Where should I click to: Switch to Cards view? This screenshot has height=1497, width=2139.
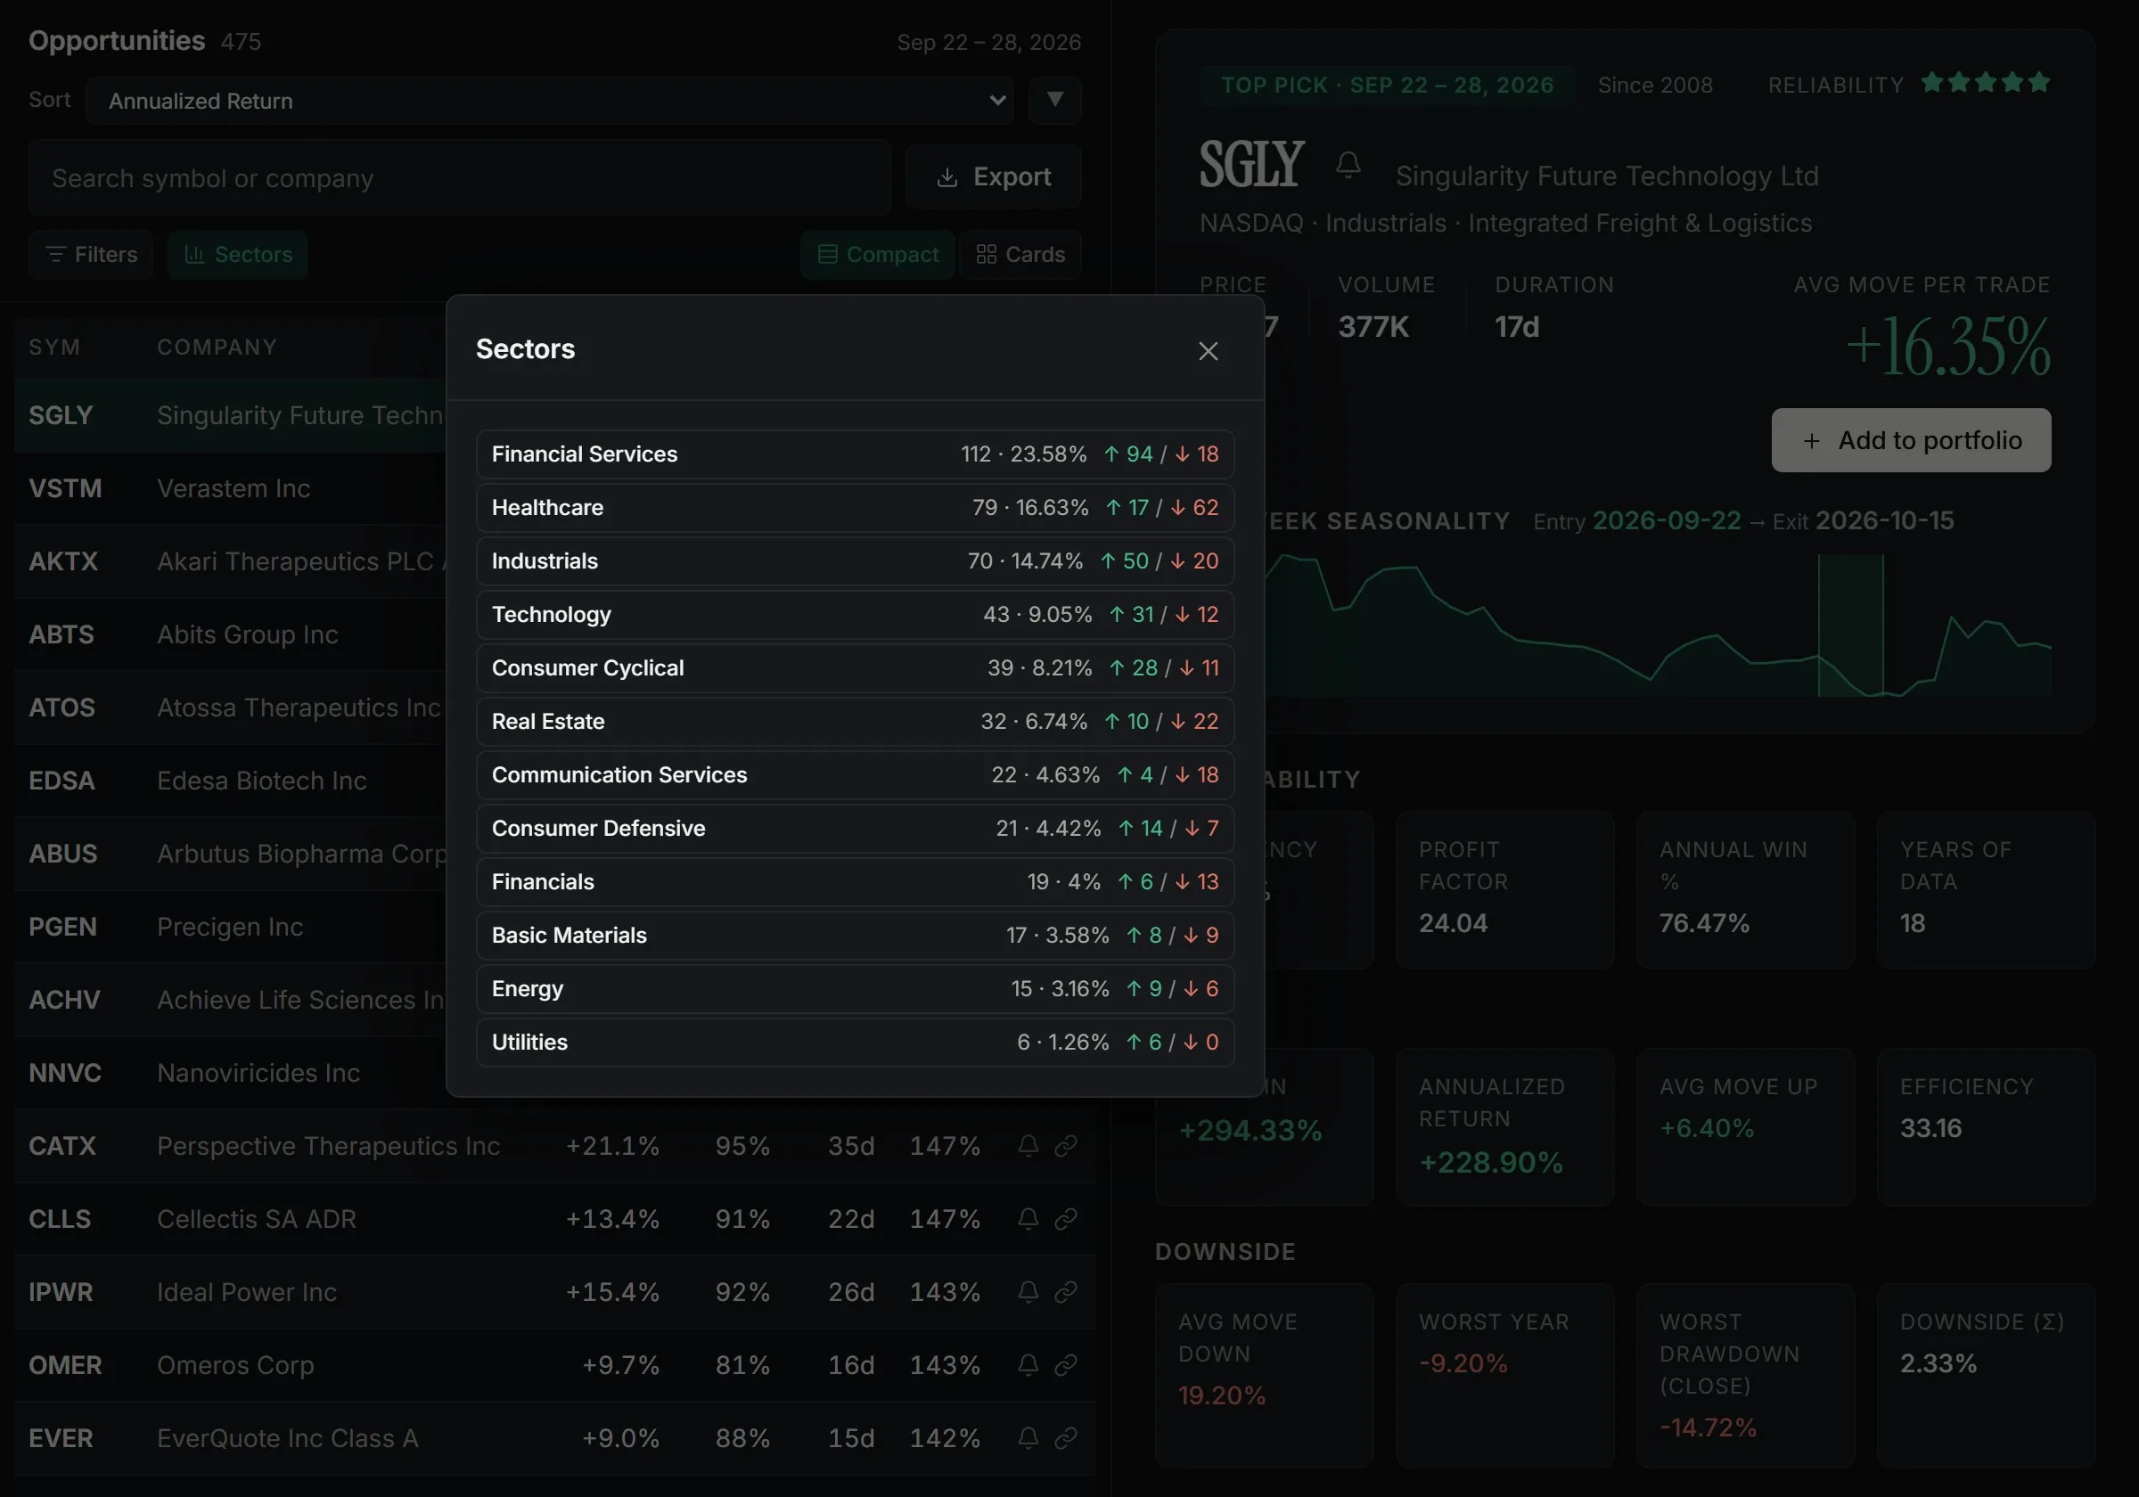point(1020,254)
